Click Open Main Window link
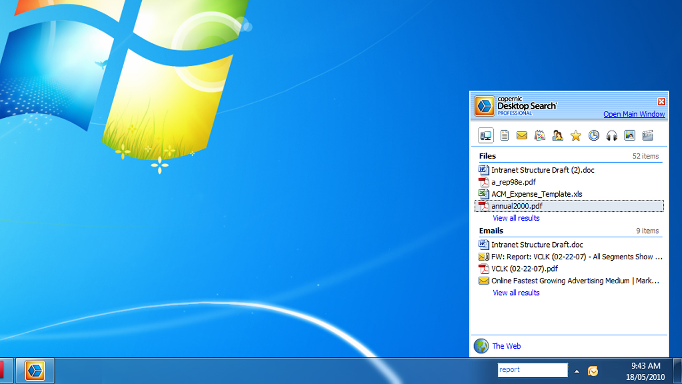 (634, 114)
